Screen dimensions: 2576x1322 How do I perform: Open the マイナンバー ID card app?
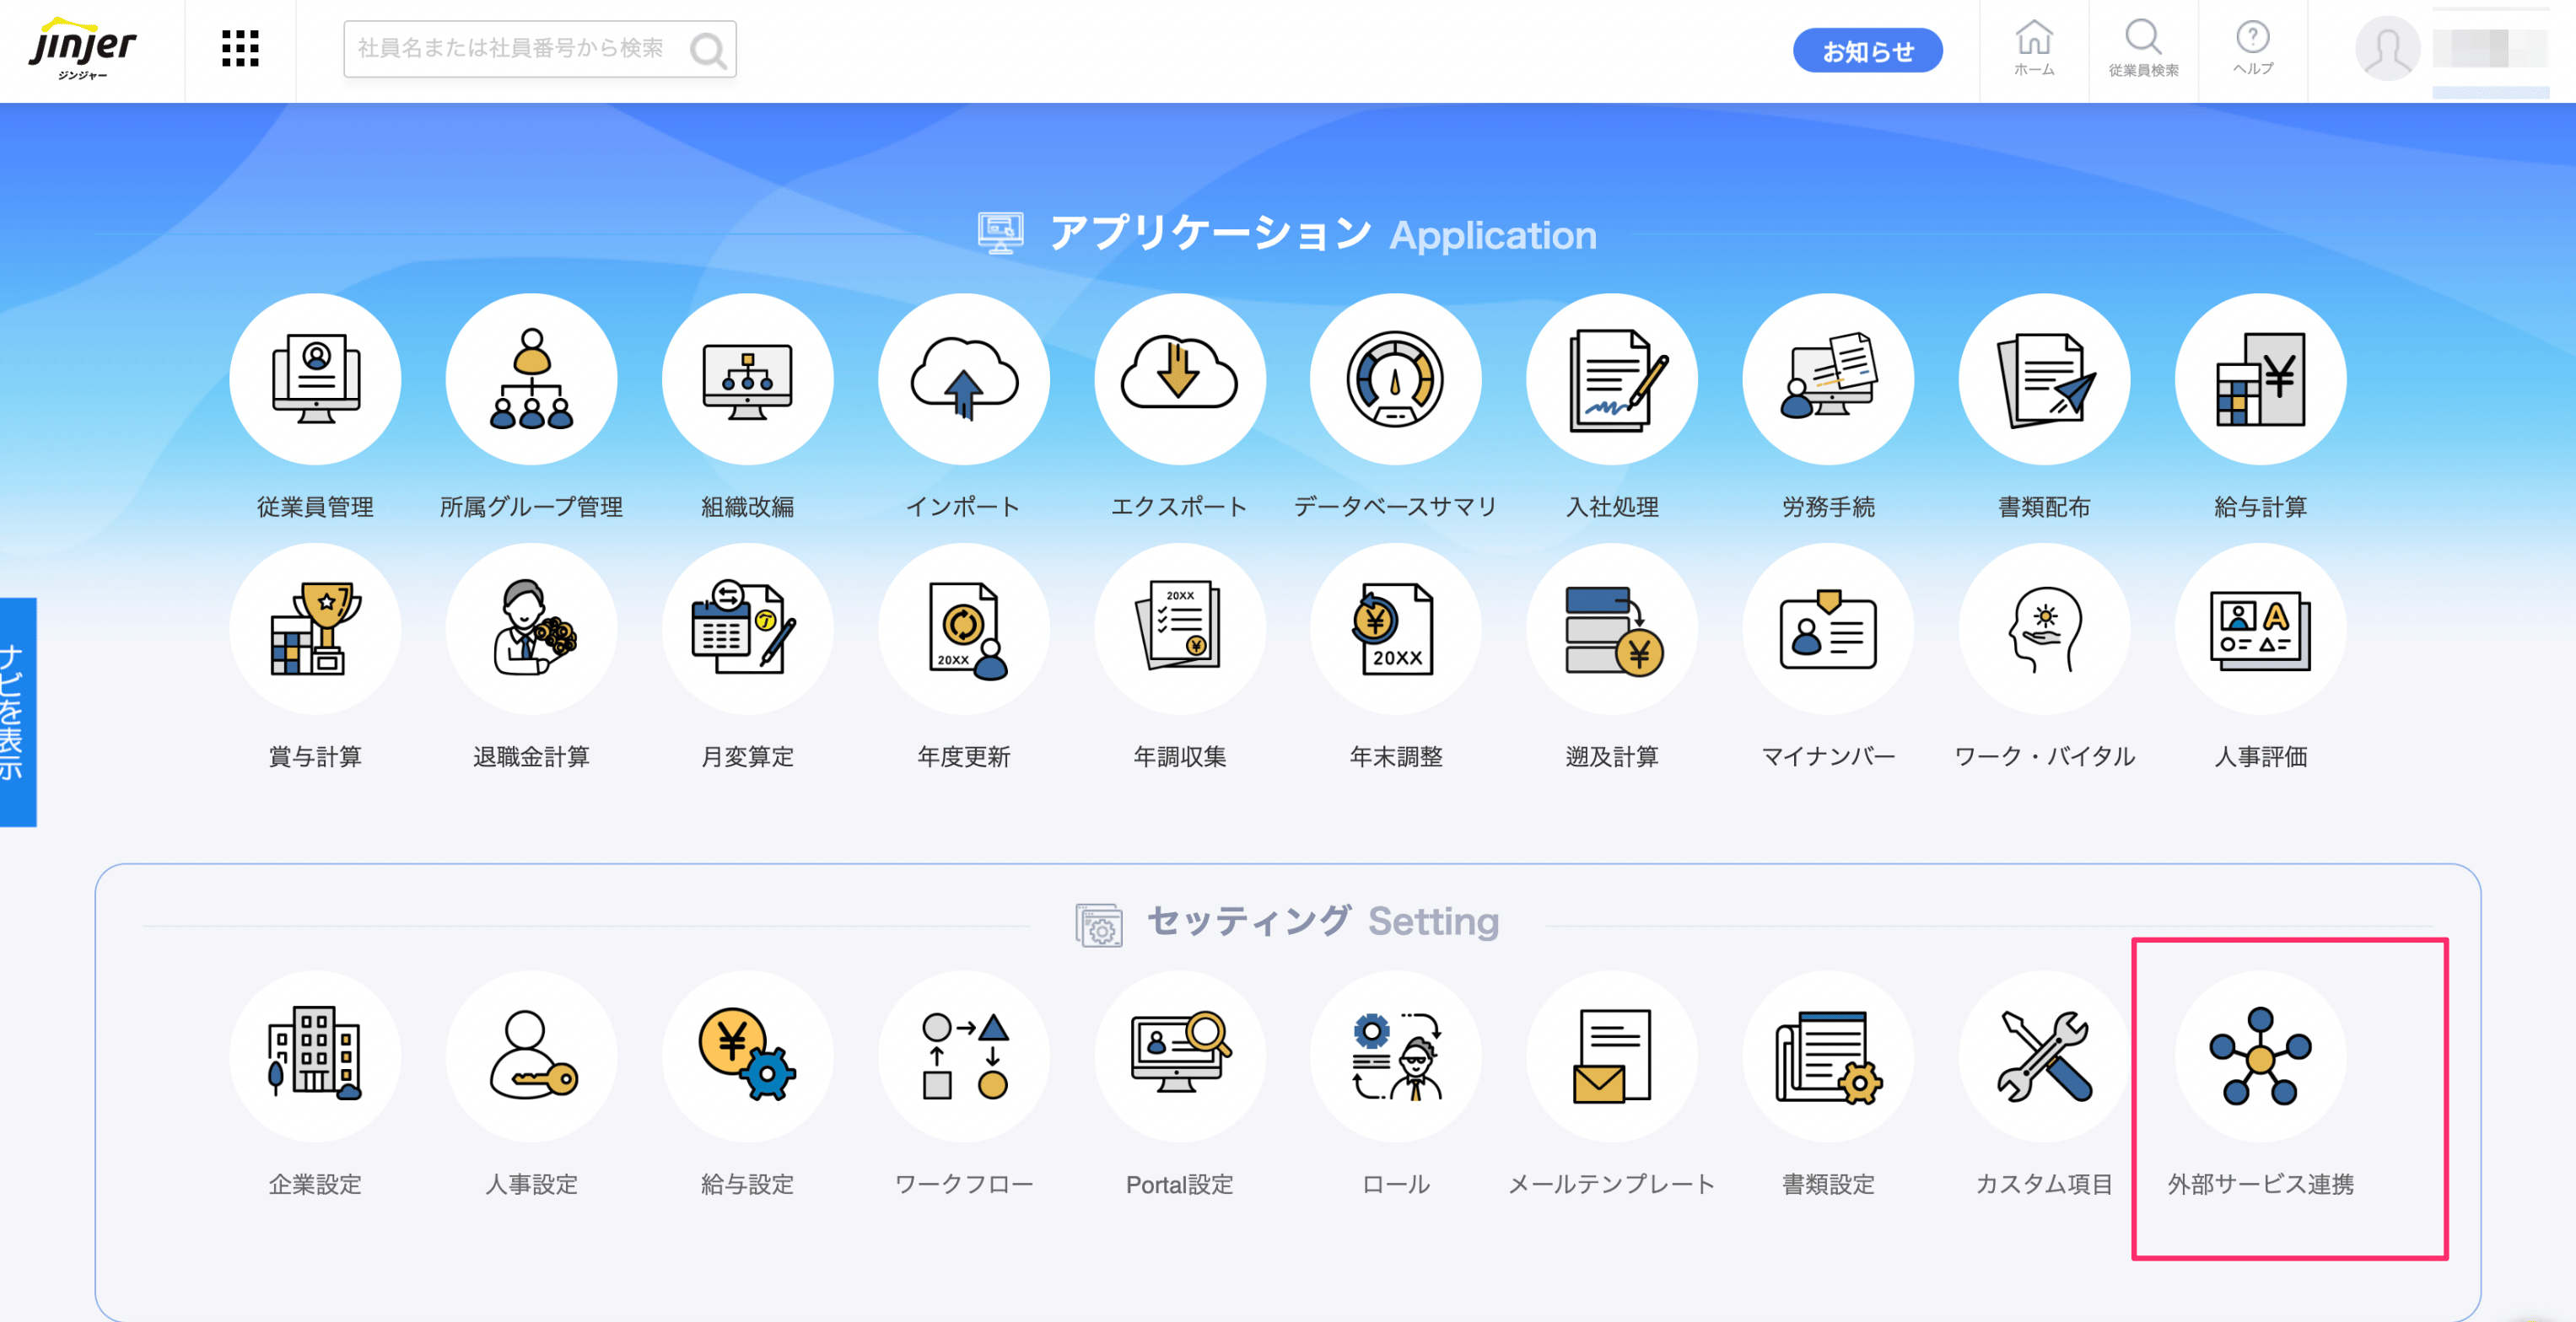coord(1827,628)
